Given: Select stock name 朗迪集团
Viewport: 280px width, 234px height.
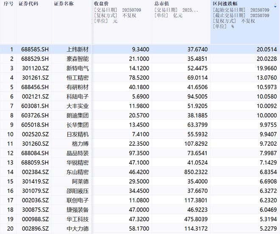Looking at the screenshot, I should coord(78,115).
